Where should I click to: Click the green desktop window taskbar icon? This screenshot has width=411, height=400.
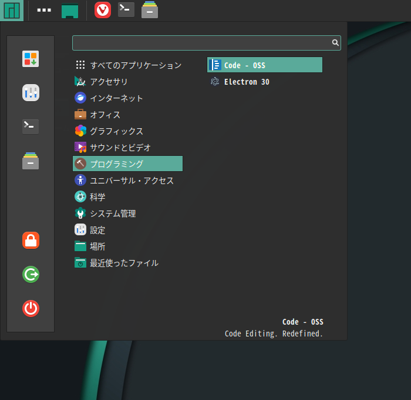click(x=70, y=11)
